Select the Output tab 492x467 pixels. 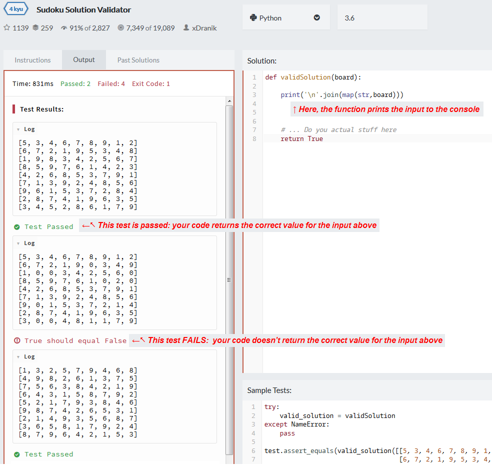click(x=84, y=59)
